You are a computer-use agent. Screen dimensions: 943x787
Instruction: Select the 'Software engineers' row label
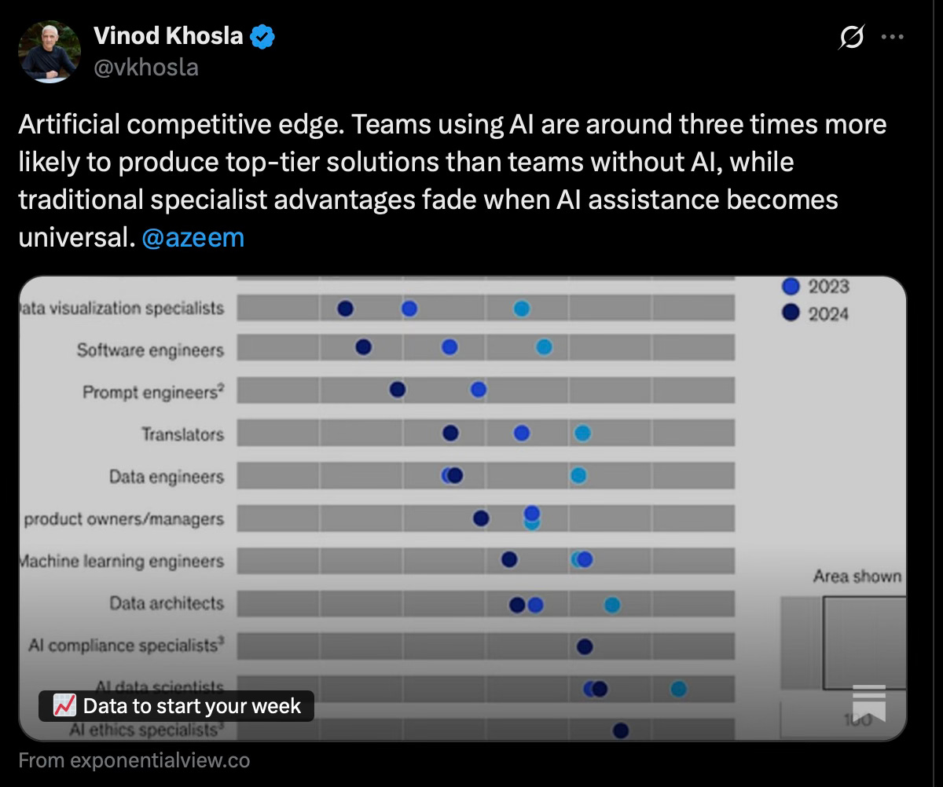[x=149, y=350]
